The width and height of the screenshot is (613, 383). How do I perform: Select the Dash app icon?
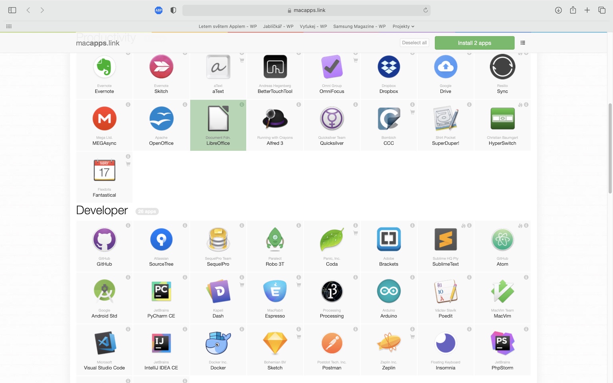point(218,291)
